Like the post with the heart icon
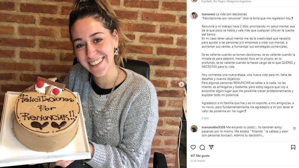Screen dimensions: 299x168 pyautogui.click(x=193, y=147)
